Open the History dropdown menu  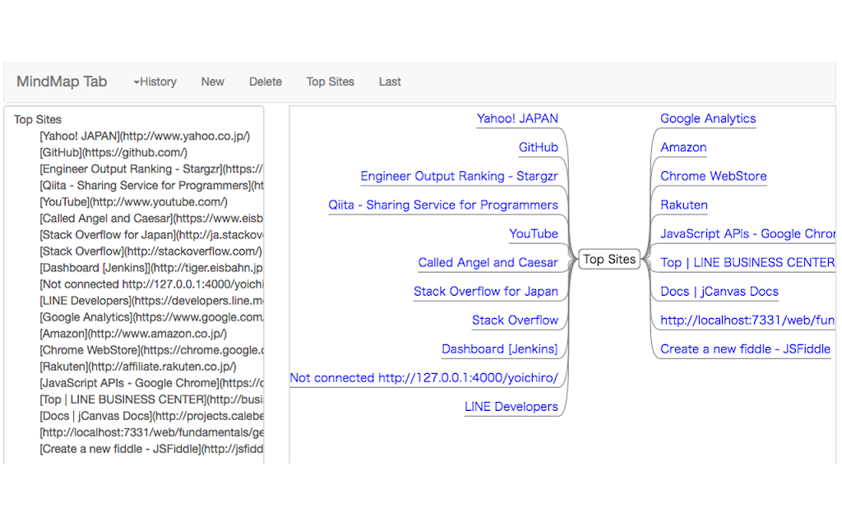point(155,81)
